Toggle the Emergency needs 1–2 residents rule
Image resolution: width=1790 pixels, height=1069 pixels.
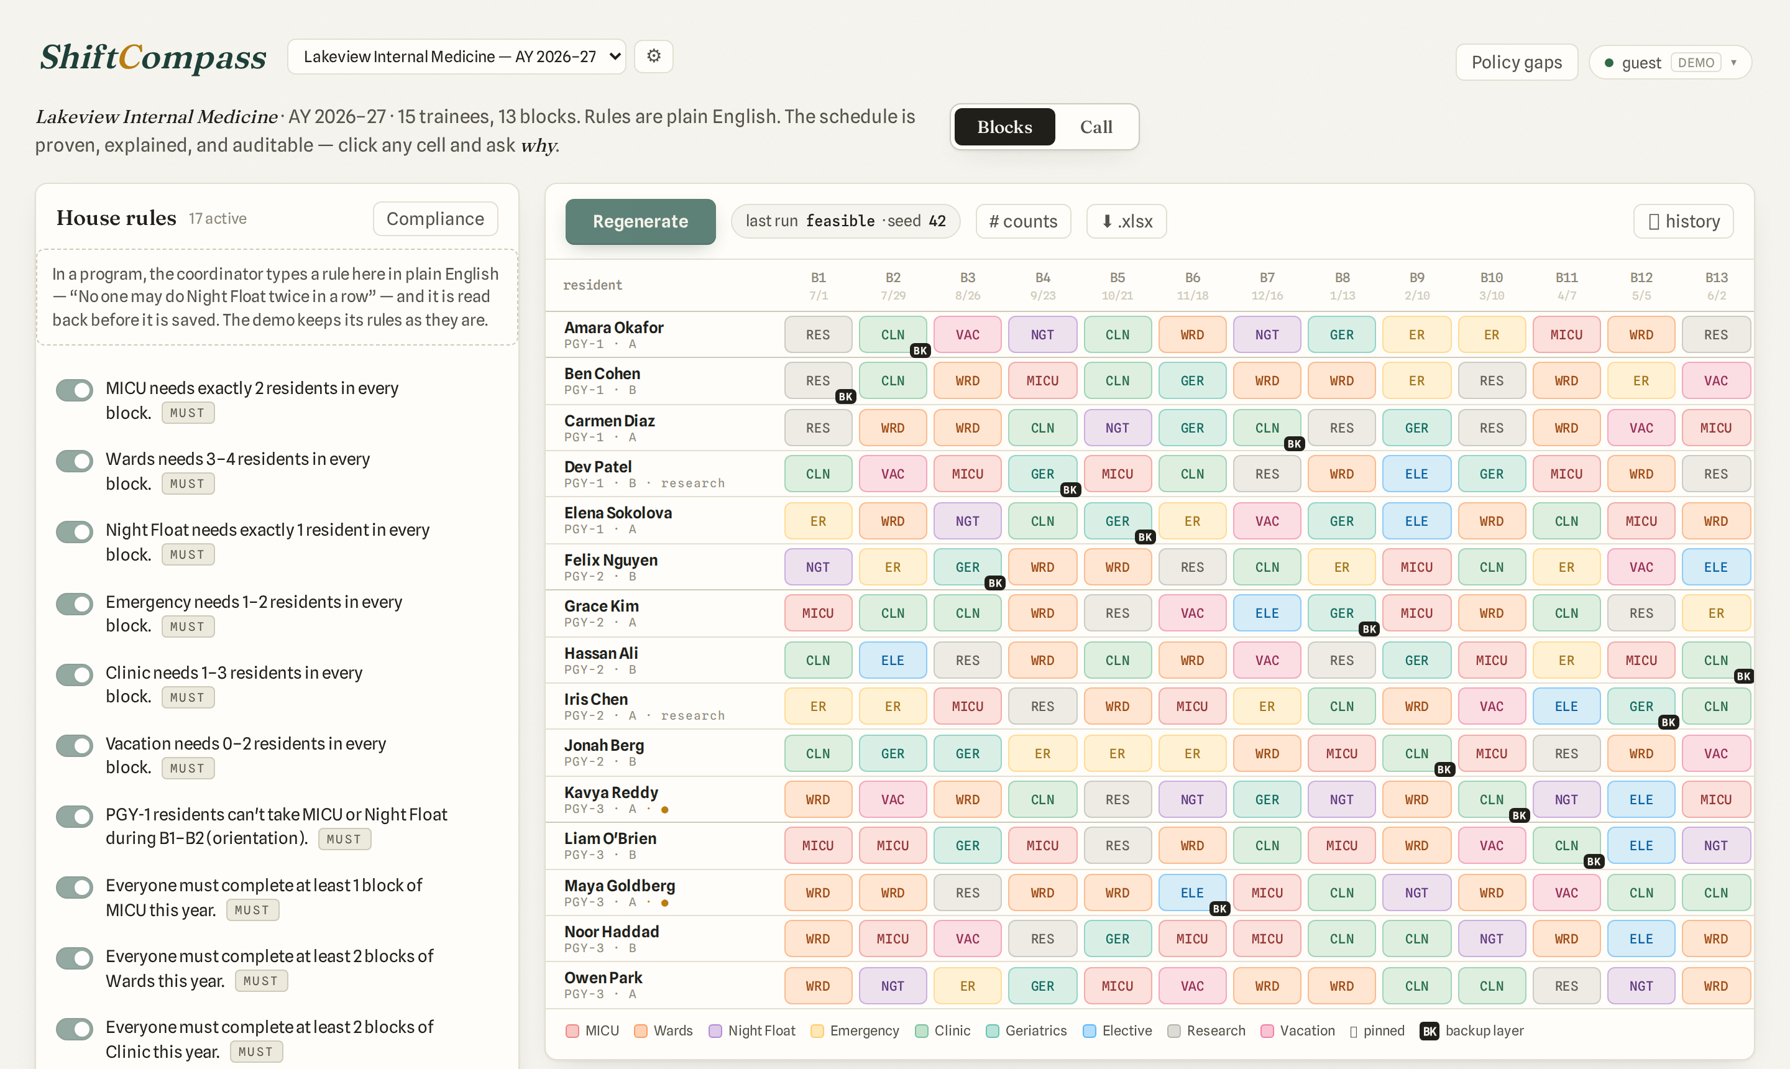[75, 603]
